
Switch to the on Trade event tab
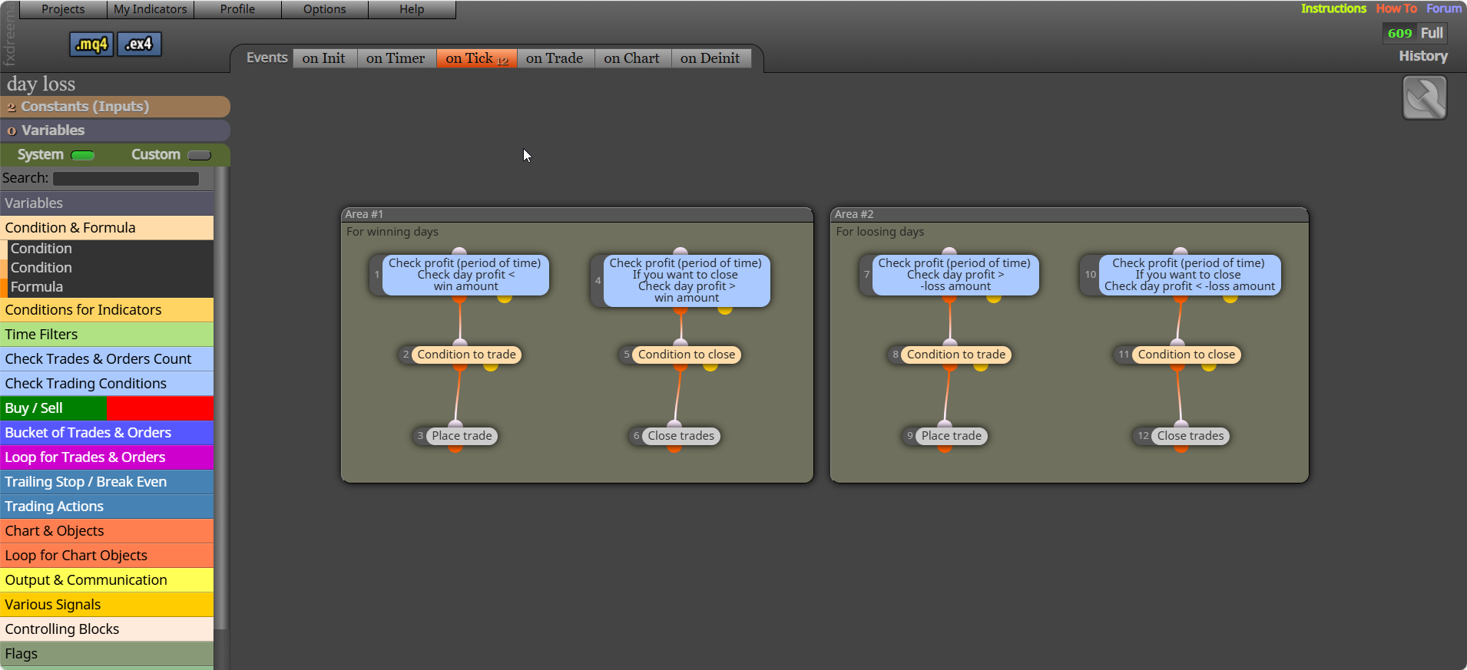(x=555, y=58)
